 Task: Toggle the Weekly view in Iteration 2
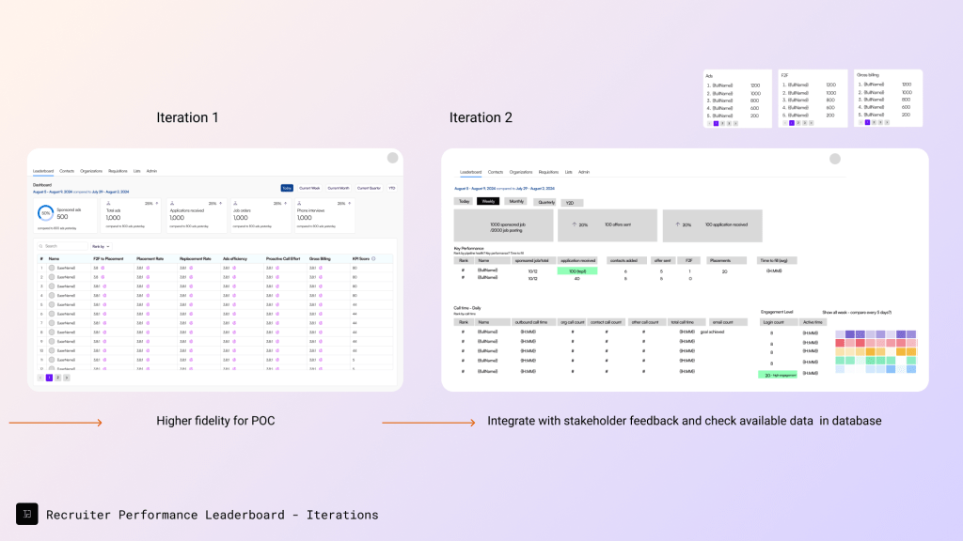(x=488, y=201)
